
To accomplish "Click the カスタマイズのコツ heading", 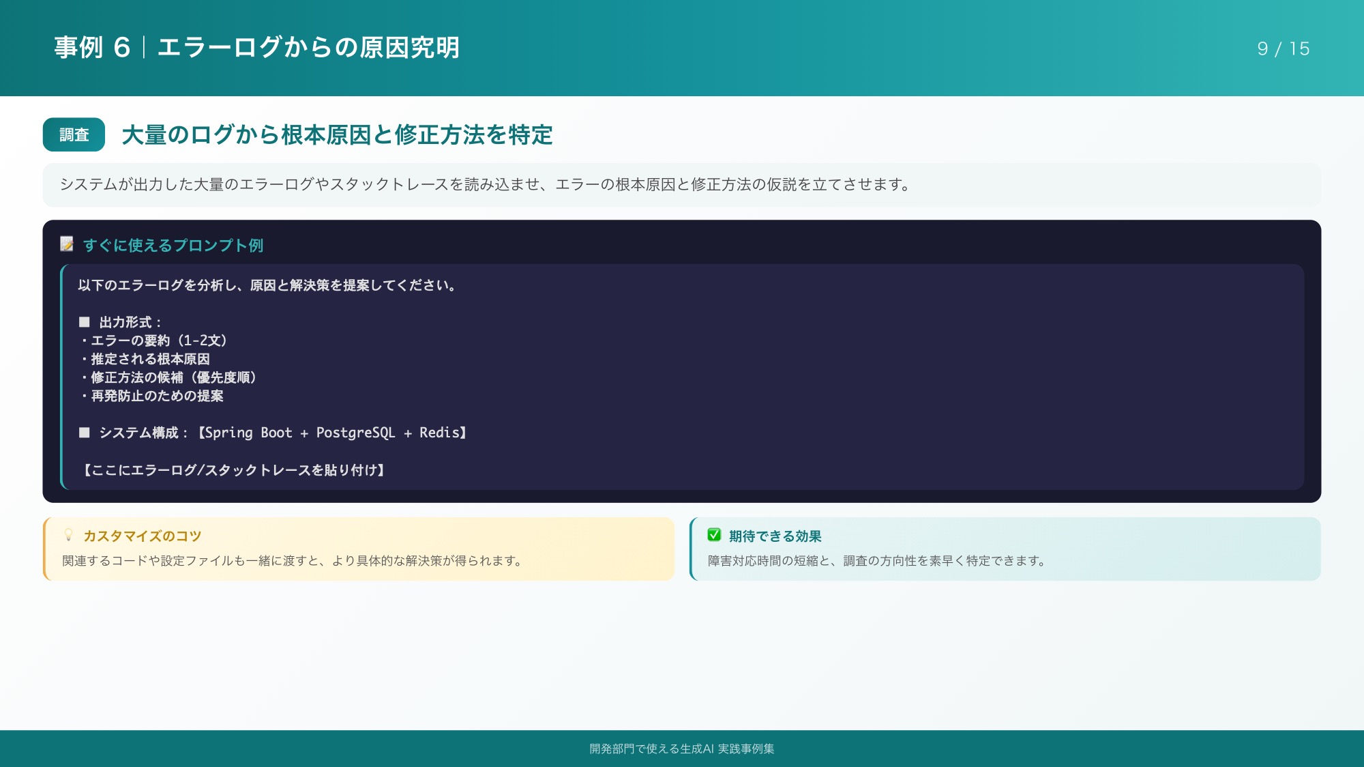I will (143, 536).
